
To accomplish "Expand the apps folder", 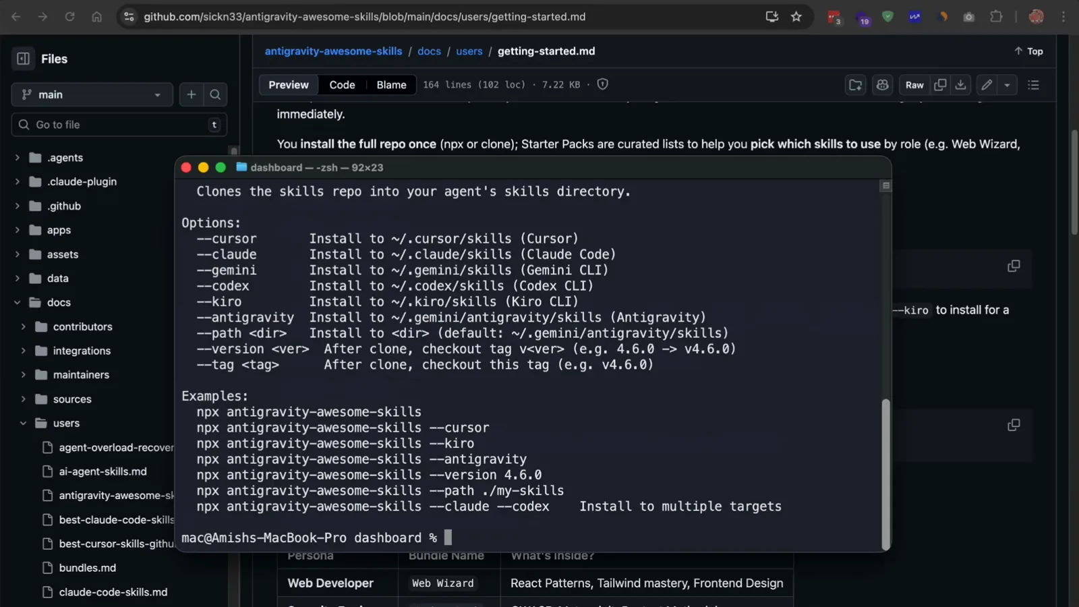I will 18,230.
